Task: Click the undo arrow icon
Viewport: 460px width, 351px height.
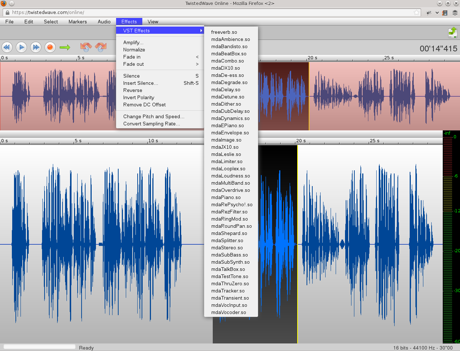Action: click(86, 47)
